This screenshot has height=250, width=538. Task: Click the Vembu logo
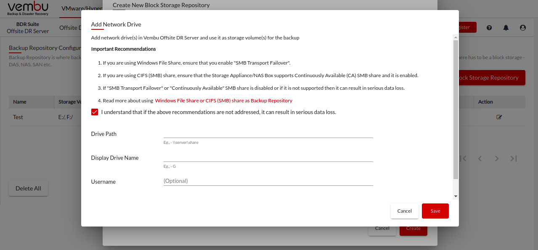click(x=28, y=8)
